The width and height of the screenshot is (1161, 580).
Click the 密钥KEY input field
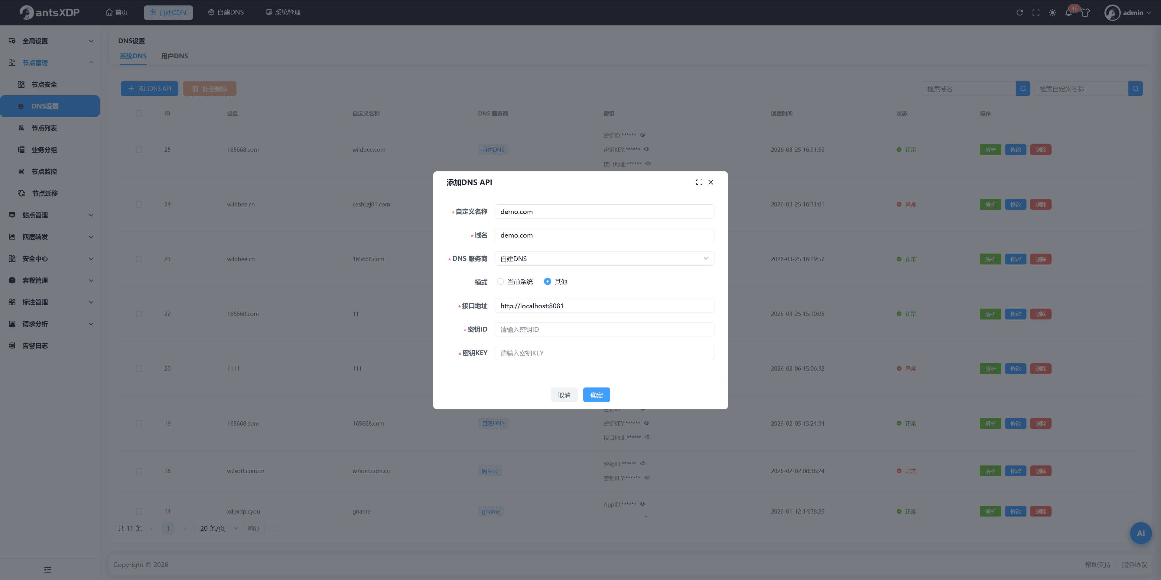[x=604, y=353]
